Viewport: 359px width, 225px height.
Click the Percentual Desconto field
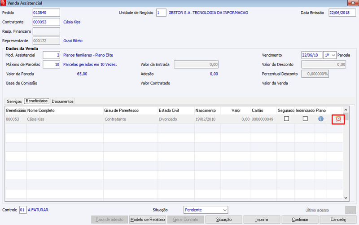click(x=315, y=74)
